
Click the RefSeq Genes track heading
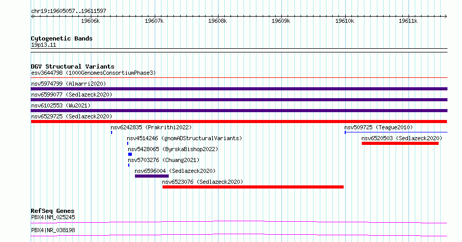pos(53,211)
